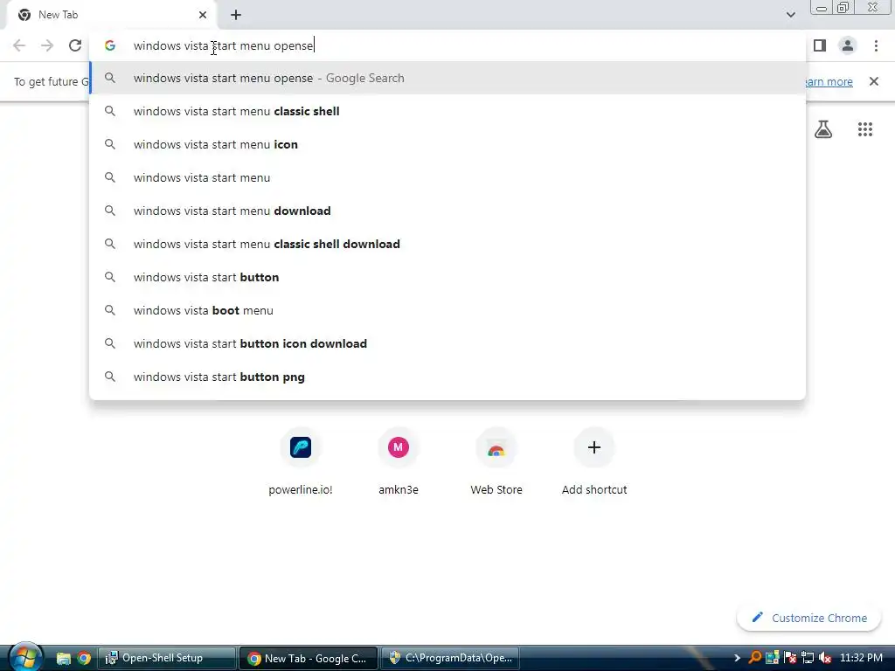Select suggestion 'classic shell download'

(x=447, y=244)
